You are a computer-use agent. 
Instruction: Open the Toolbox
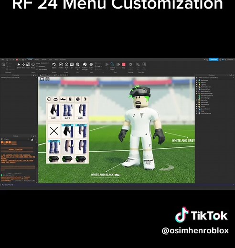61,65
